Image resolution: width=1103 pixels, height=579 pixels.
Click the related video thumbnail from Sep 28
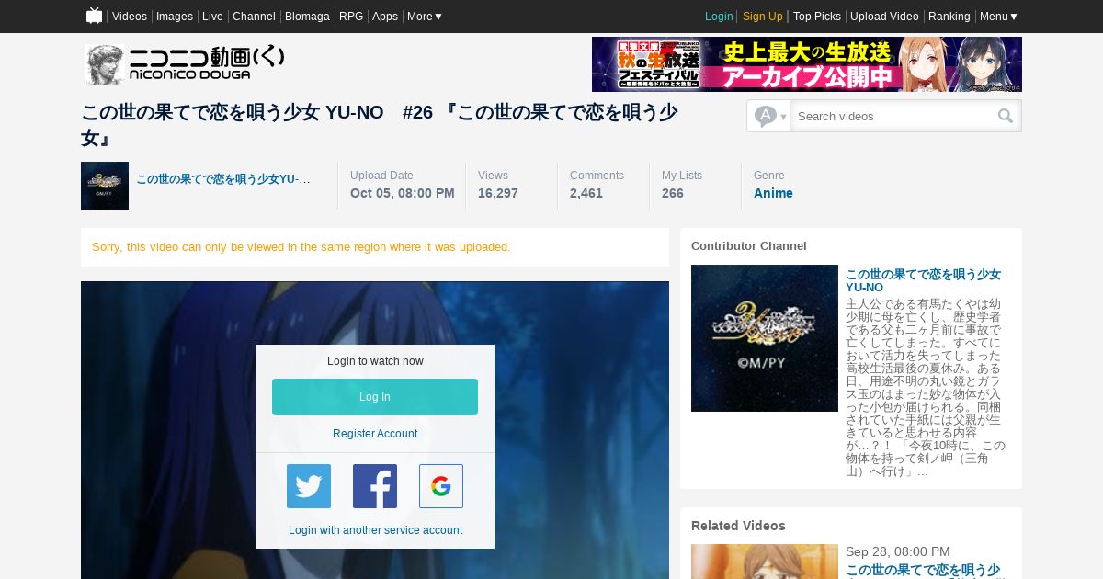tap(765, 562)
